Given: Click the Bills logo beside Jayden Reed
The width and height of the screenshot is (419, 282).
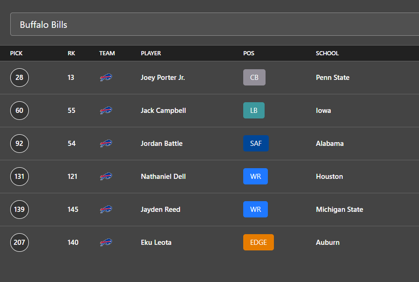Looking at the screenshot, I should coord(106,210).
